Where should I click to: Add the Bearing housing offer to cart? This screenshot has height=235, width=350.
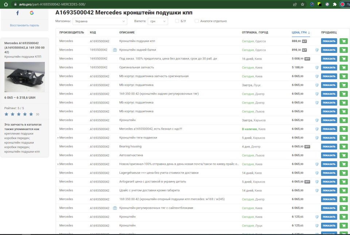click(343, 147)
